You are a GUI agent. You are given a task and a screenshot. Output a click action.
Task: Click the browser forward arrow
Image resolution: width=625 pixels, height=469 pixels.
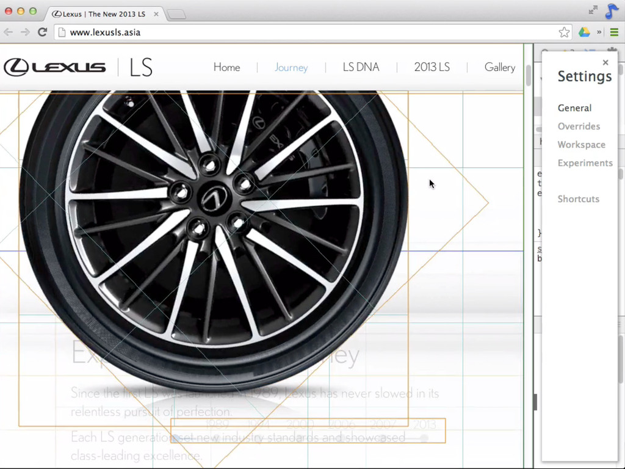tap(25, 32)
